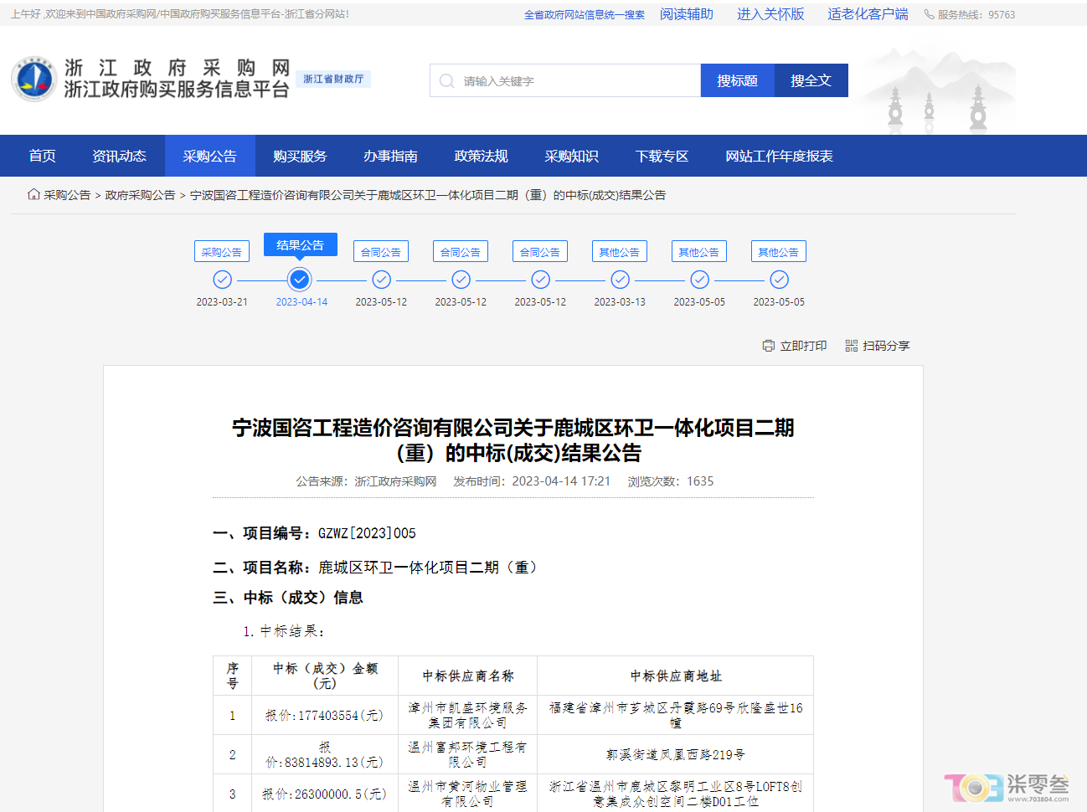Select the last 2023-05-05 timeline circle
The image size is (1087, 812).
[x=779, y=280]
